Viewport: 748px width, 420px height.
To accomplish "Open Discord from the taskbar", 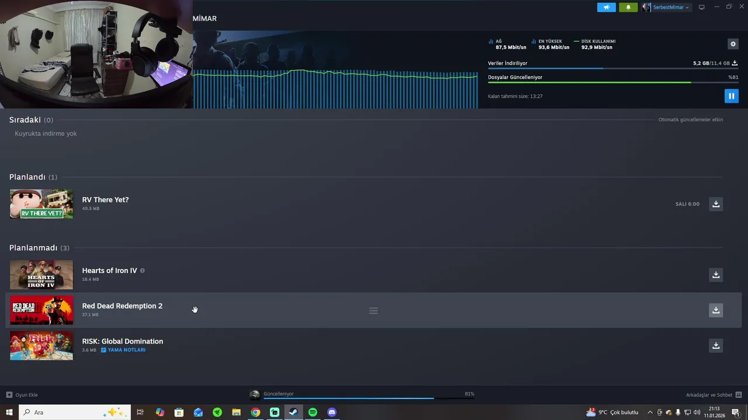I will (332, 412).
